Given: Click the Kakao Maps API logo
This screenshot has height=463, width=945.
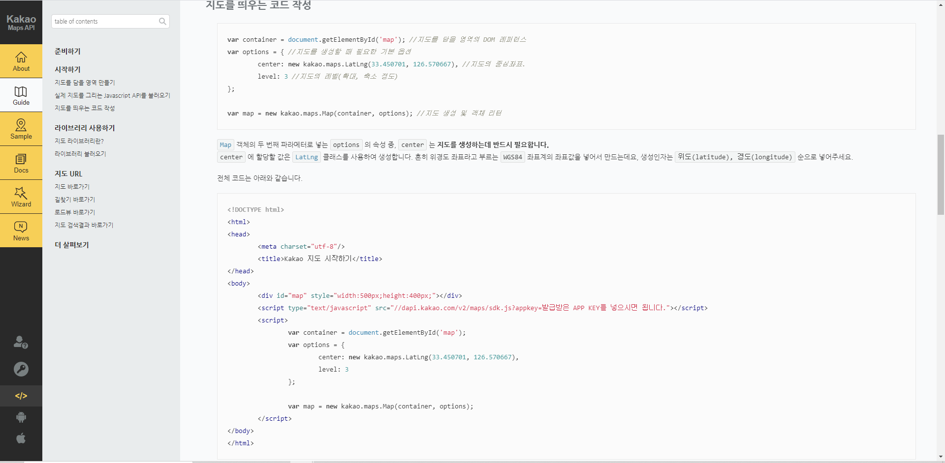Looking at the screenshot, I should click(x=21, y=22).
